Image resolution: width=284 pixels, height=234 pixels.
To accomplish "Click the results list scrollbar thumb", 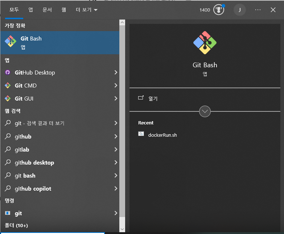I will click(x=122, y=121).
